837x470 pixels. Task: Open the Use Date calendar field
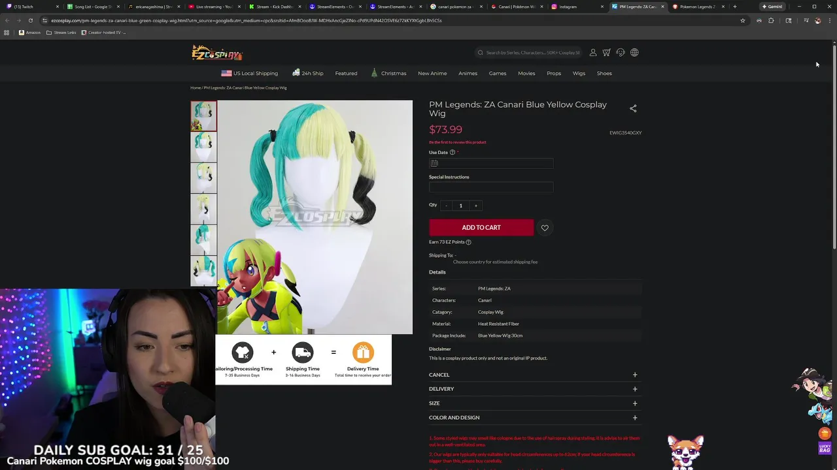click(x=491, y=163)
